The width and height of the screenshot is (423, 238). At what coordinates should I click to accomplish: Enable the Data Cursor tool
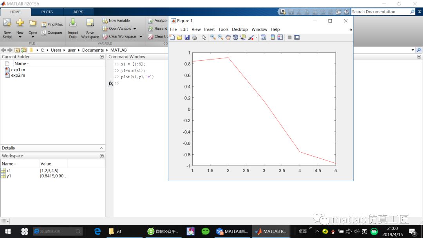[243, 38]
